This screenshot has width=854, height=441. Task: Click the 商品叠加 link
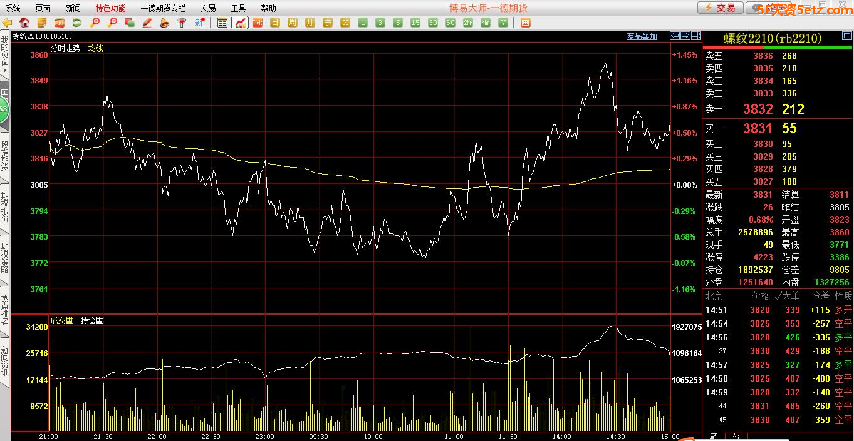coord(642,36)
